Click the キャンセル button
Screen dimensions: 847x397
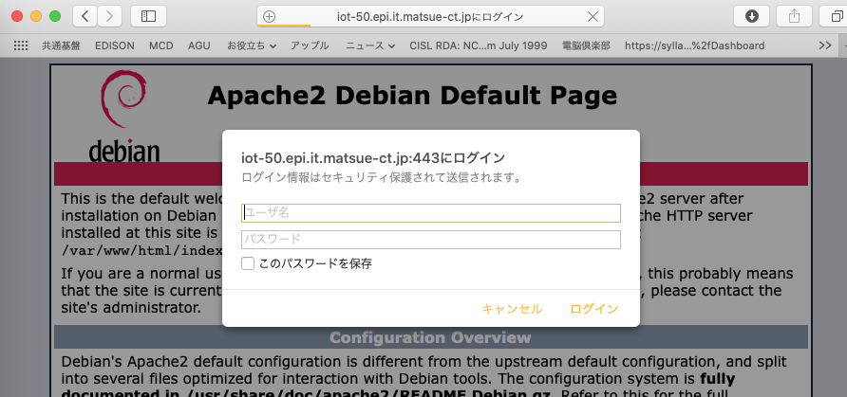point(512,309)
